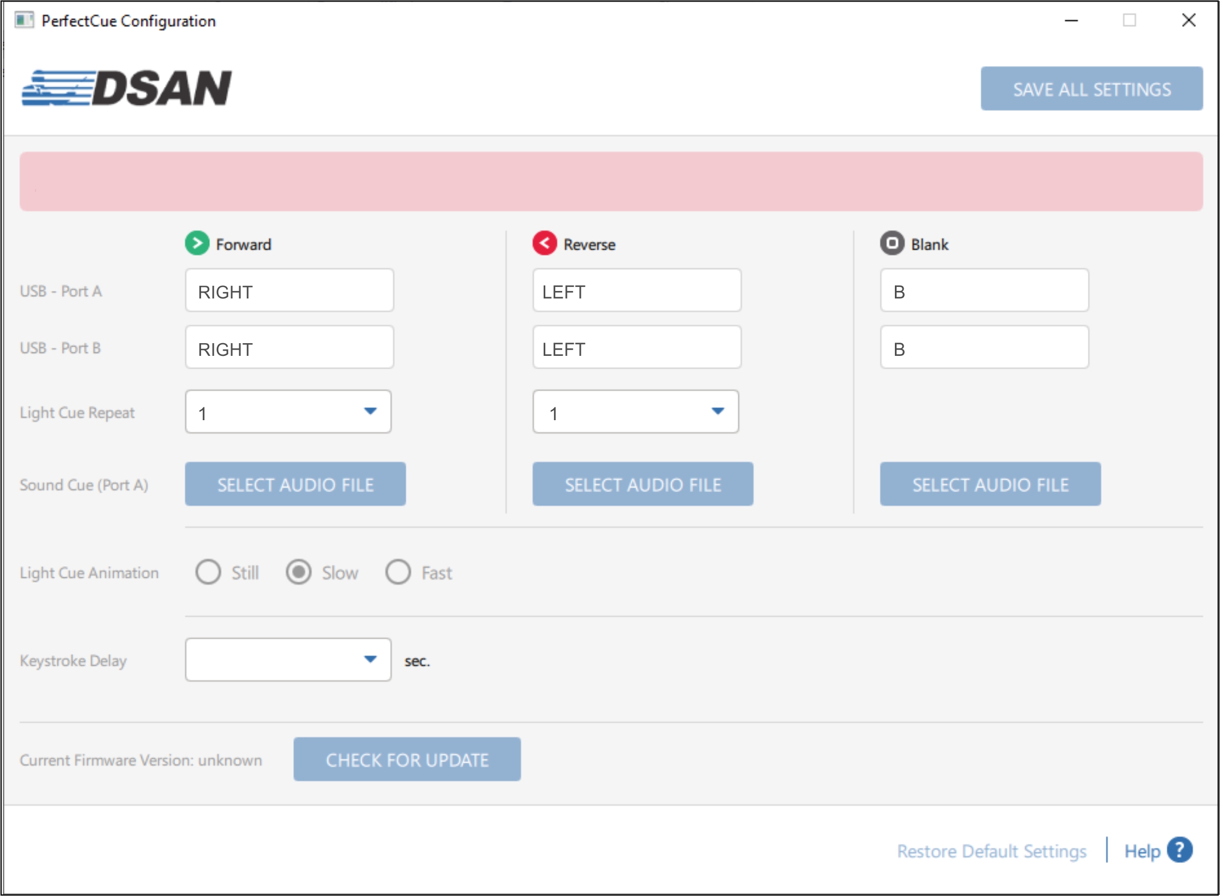The width and height of the screenshot is (1220, 896).
Task: Click USB Port B Forward key field
Action: (289, 347)
